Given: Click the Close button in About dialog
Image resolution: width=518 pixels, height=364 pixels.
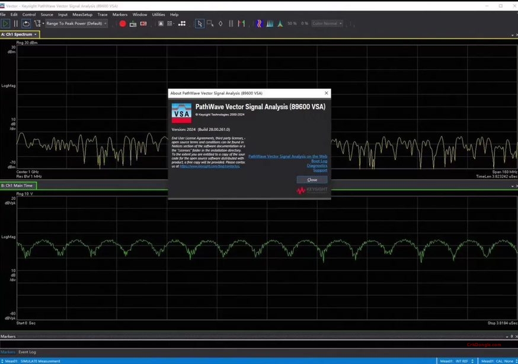Looking at the screenshot, I should pos(312,180).
